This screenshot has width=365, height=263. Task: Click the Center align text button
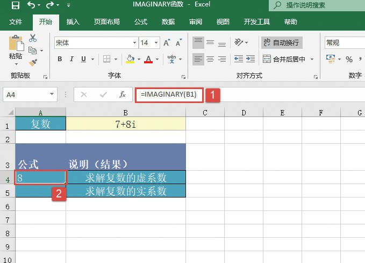tap(211, 59)
